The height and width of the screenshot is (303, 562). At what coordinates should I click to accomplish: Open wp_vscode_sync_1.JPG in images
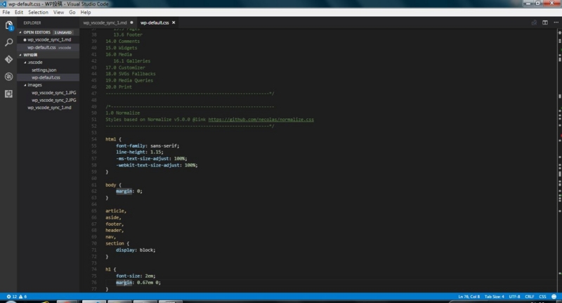tap(54, 93)
